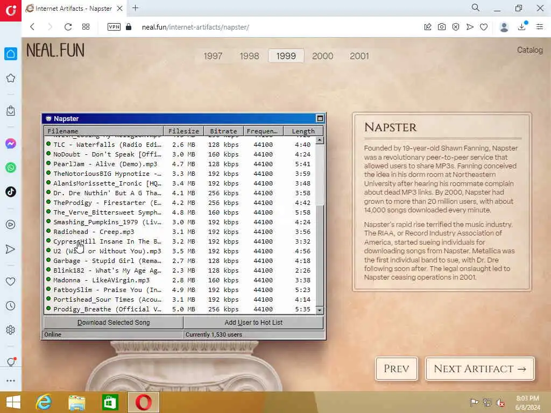
Task: Sort by the Bitrate column header
Action: [x=223, y=131]
